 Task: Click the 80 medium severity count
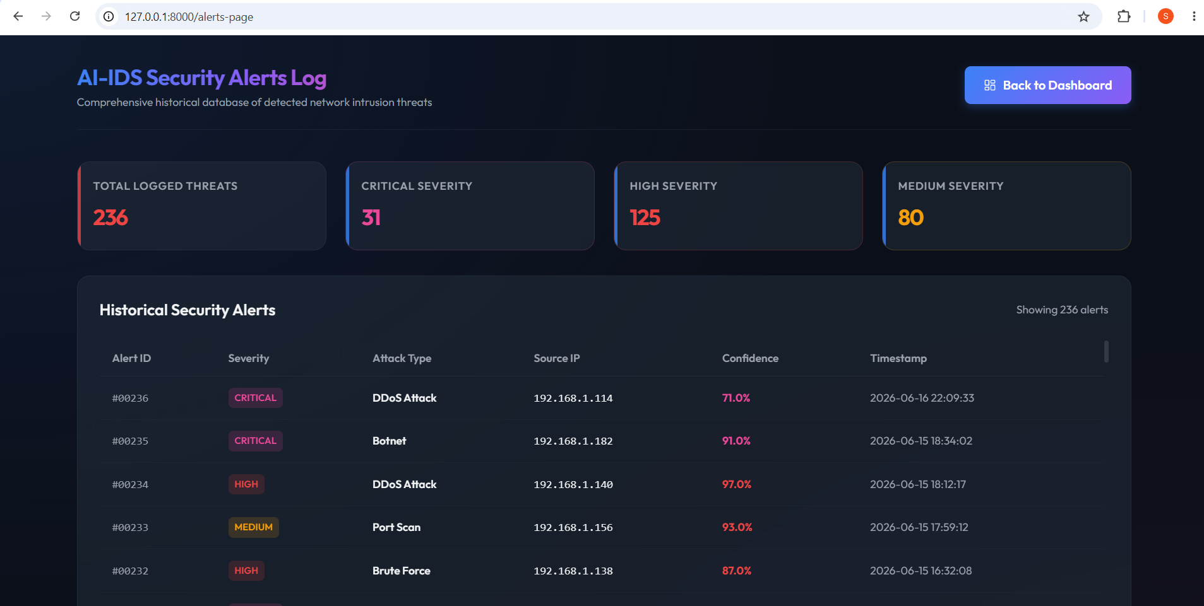tap(910, 218)
